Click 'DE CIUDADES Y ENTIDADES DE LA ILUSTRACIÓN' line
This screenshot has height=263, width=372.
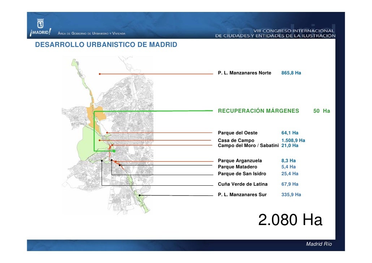pyautogui.click(x=275, y=36)
